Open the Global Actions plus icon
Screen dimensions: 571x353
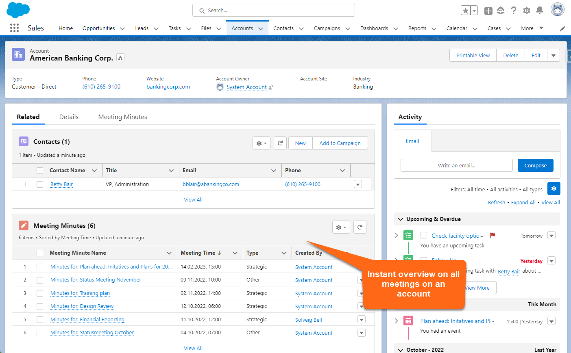pyautogui.click(x=488, y=11)
